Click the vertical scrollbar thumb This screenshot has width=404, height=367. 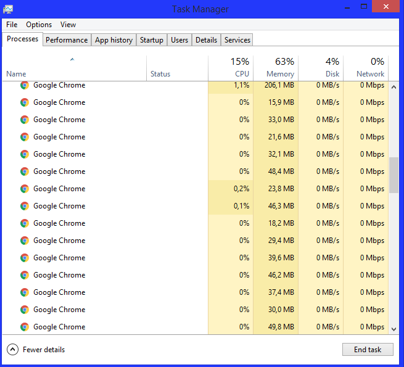click(394, 175)
